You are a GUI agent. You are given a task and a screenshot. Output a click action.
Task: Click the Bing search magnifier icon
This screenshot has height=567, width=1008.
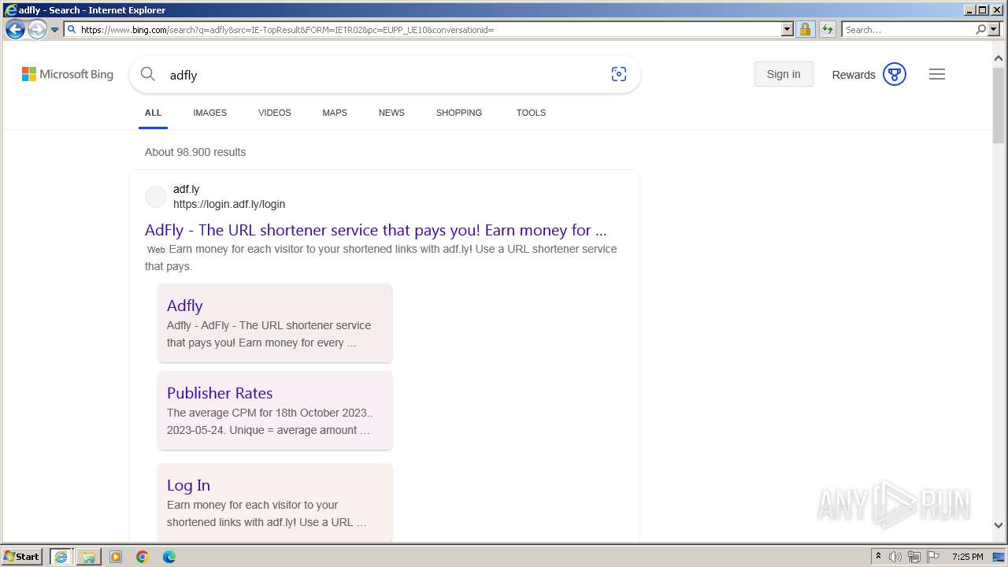coord(148,75)
